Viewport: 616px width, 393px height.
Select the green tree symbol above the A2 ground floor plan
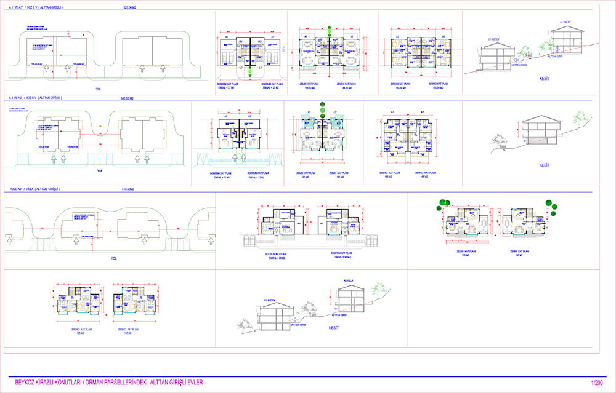(x=322, y=108)
